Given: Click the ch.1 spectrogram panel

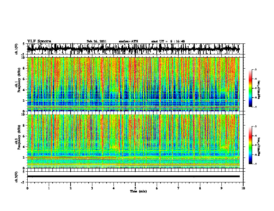Looking at the screenshot, I should coord(133,84).
